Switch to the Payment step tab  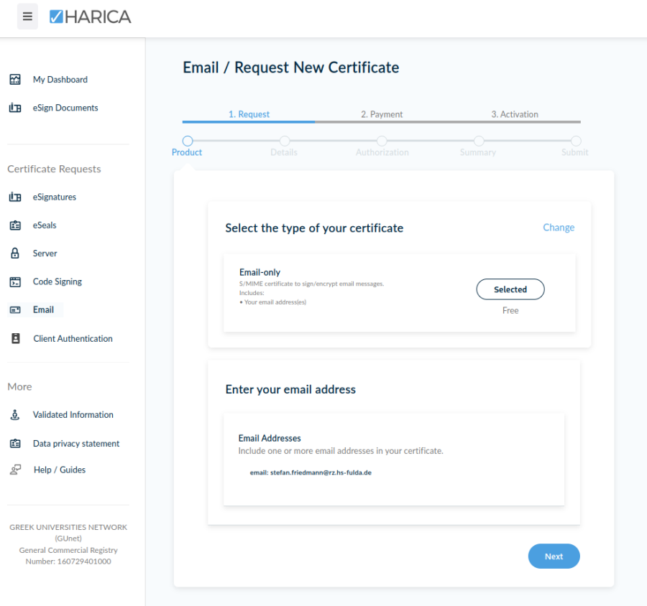point(382,113)
